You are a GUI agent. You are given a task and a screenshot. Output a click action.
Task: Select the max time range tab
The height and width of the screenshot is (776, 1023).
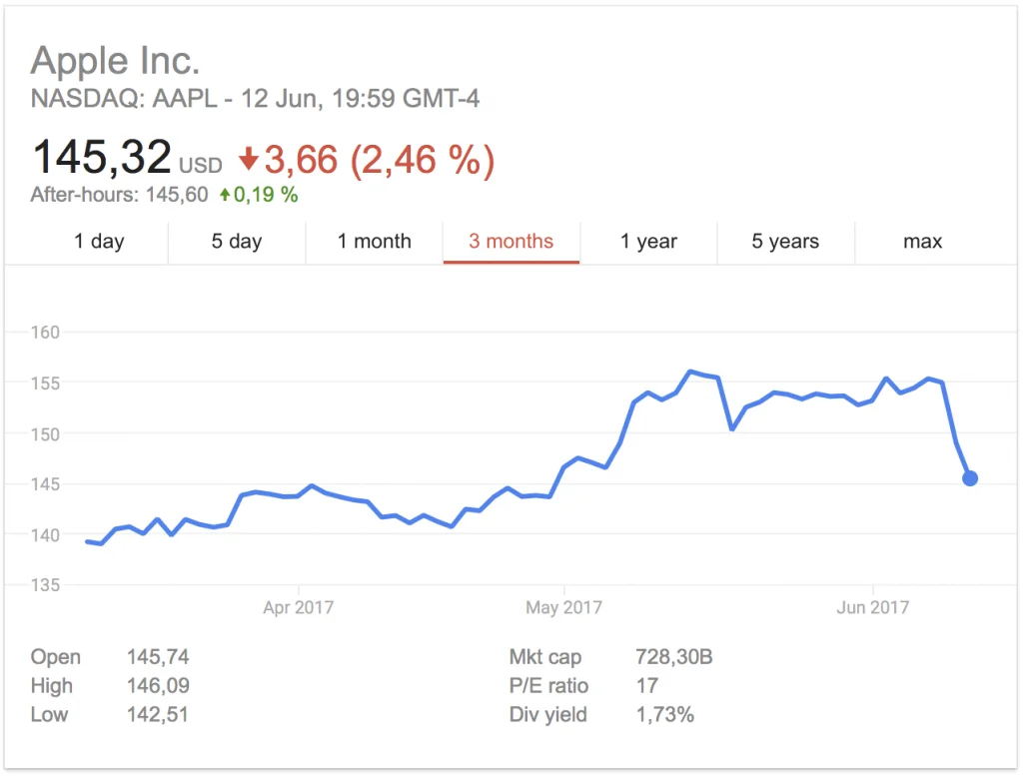922,242
